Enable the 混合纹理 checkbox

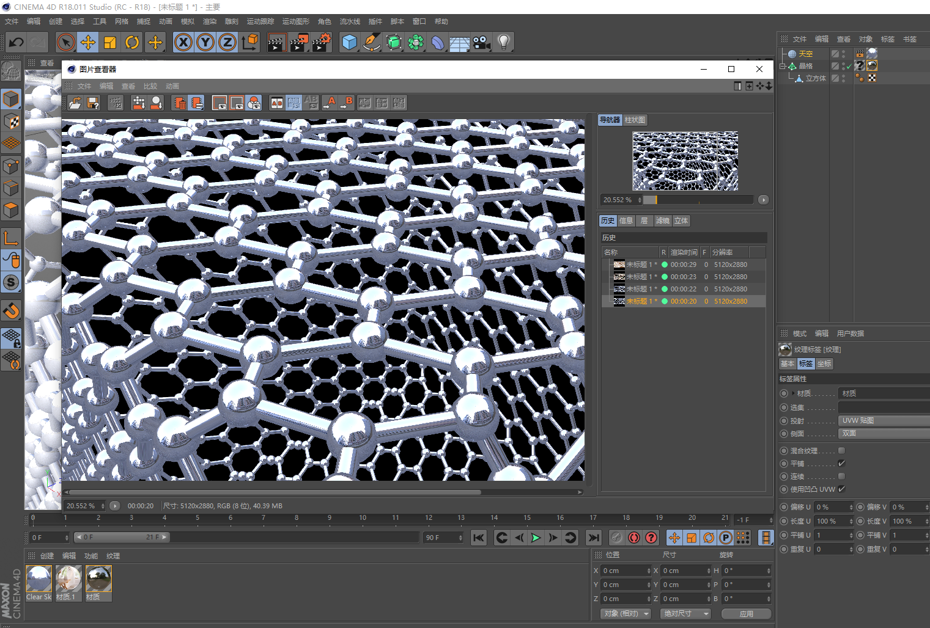841,450
